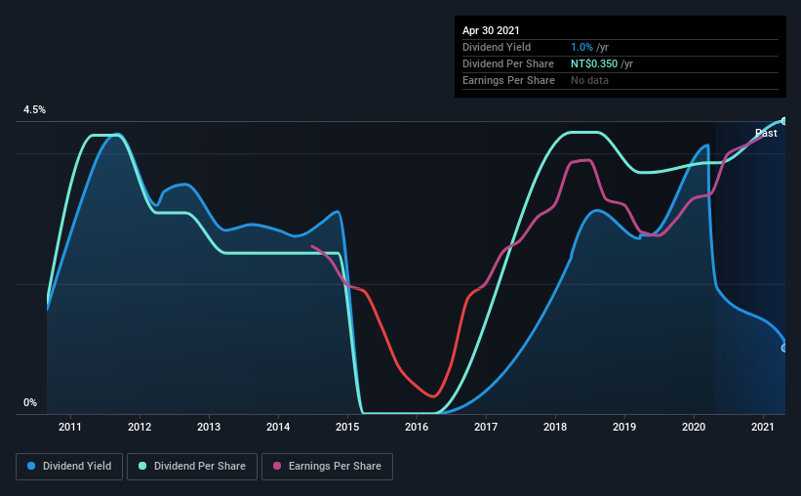Click the blue Dividend Yield legend dot

click(31, 466)
